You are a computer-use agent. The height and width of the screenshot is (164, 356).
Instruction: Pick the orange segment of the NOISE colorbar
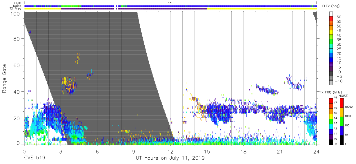pos(341,112)
